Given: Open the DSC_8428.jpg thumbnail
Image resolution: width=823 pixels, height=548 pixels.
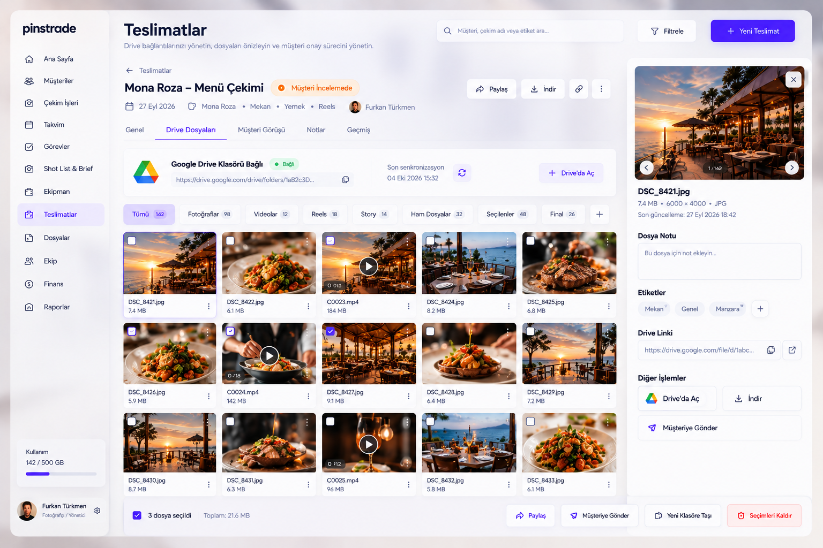Looking at the screenshot, I should click(469, 353).
